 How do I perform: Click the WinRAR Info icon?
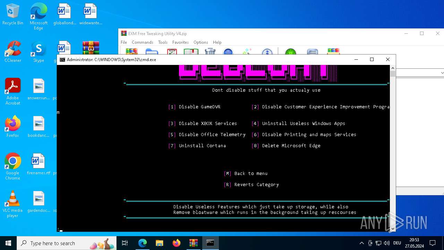click(x=267, y=51)
